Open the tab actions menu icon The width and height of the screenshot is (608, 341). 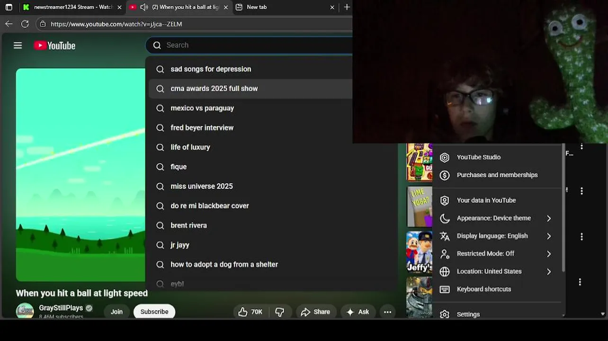[x=9, y=7]
